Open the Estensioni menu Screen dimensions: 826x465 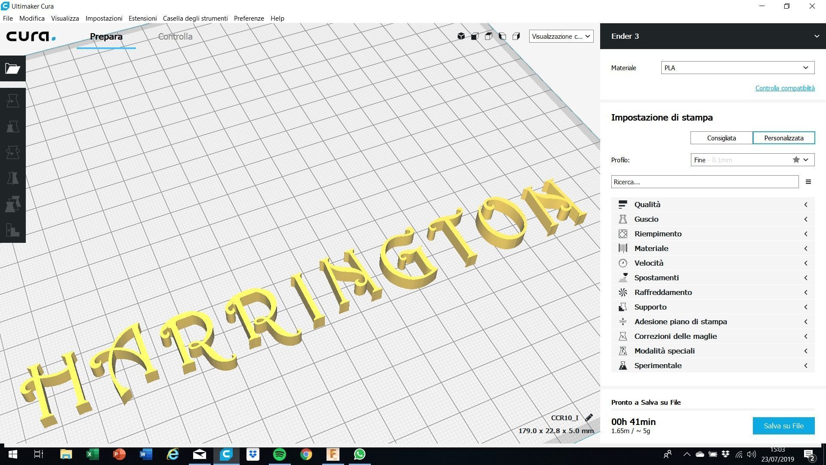click(x=142, y=18)
